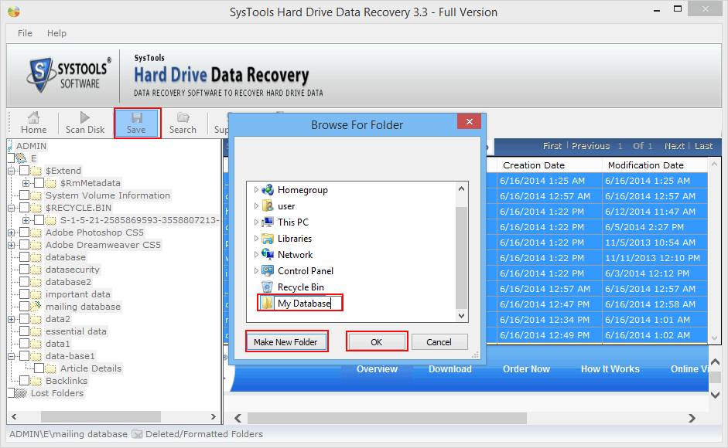Open the Download tab

click(450, 369)
